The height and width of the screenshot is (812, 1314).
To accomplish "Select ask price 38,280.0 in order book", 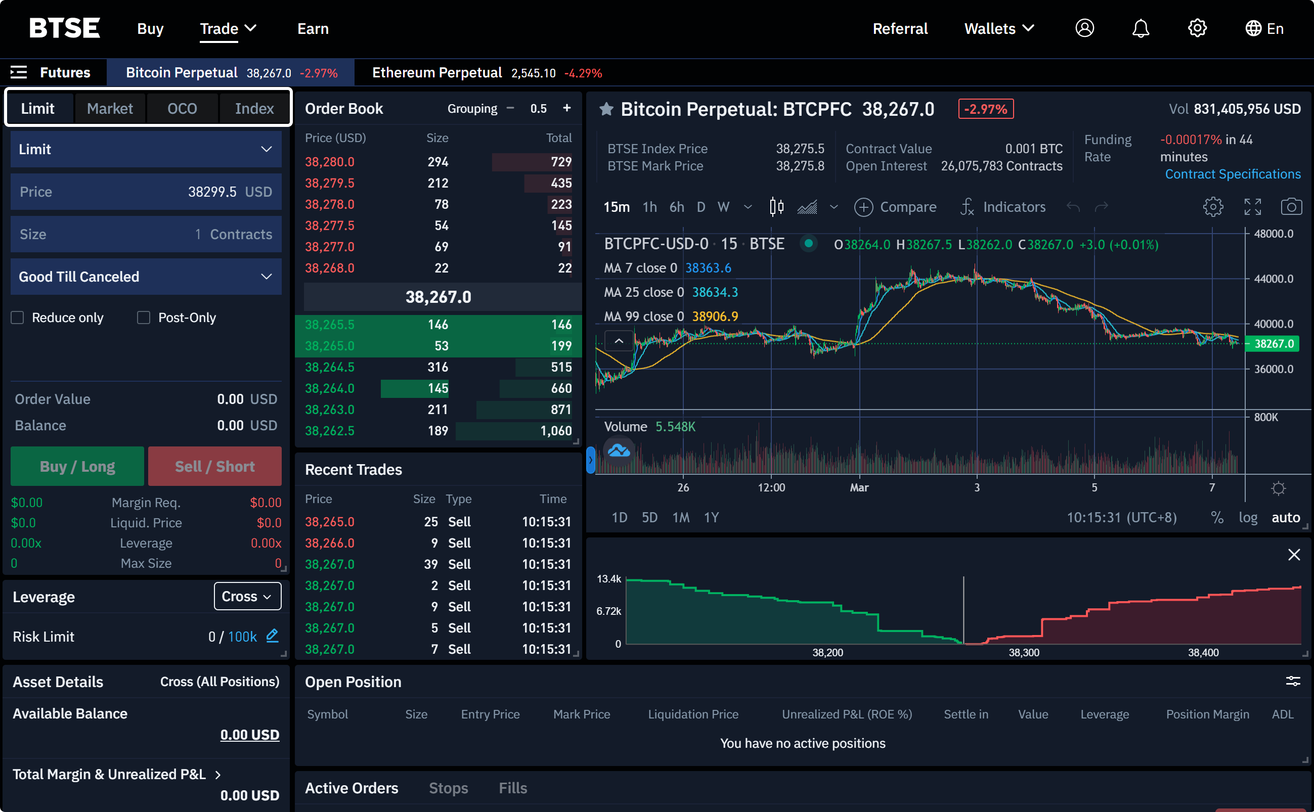I will point(329,162).
